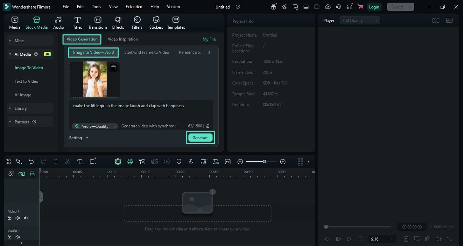The image size is (463, 246).
Task: Click the compare grid view icon in player
Action: click(436, 21)
